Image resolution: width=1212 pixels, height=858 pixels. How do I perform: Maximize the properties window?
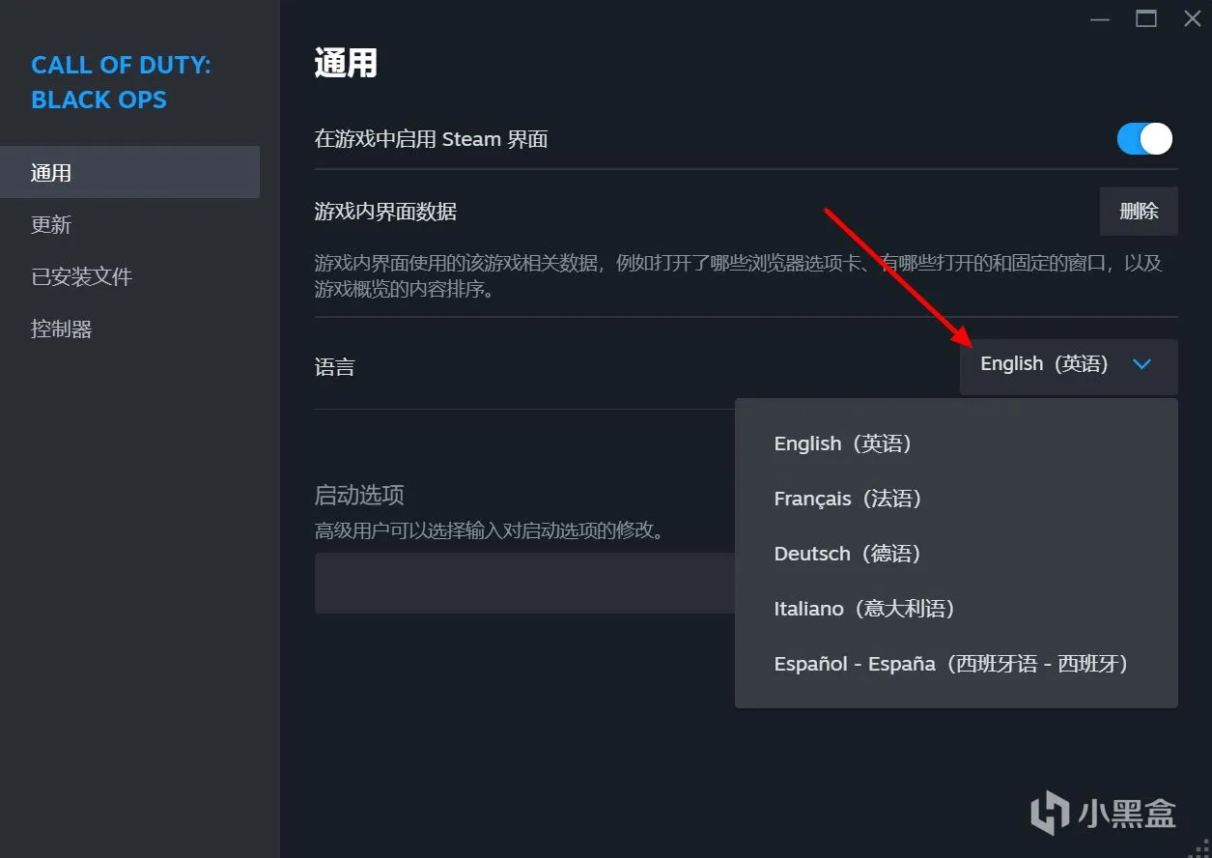coord(1146,18)
